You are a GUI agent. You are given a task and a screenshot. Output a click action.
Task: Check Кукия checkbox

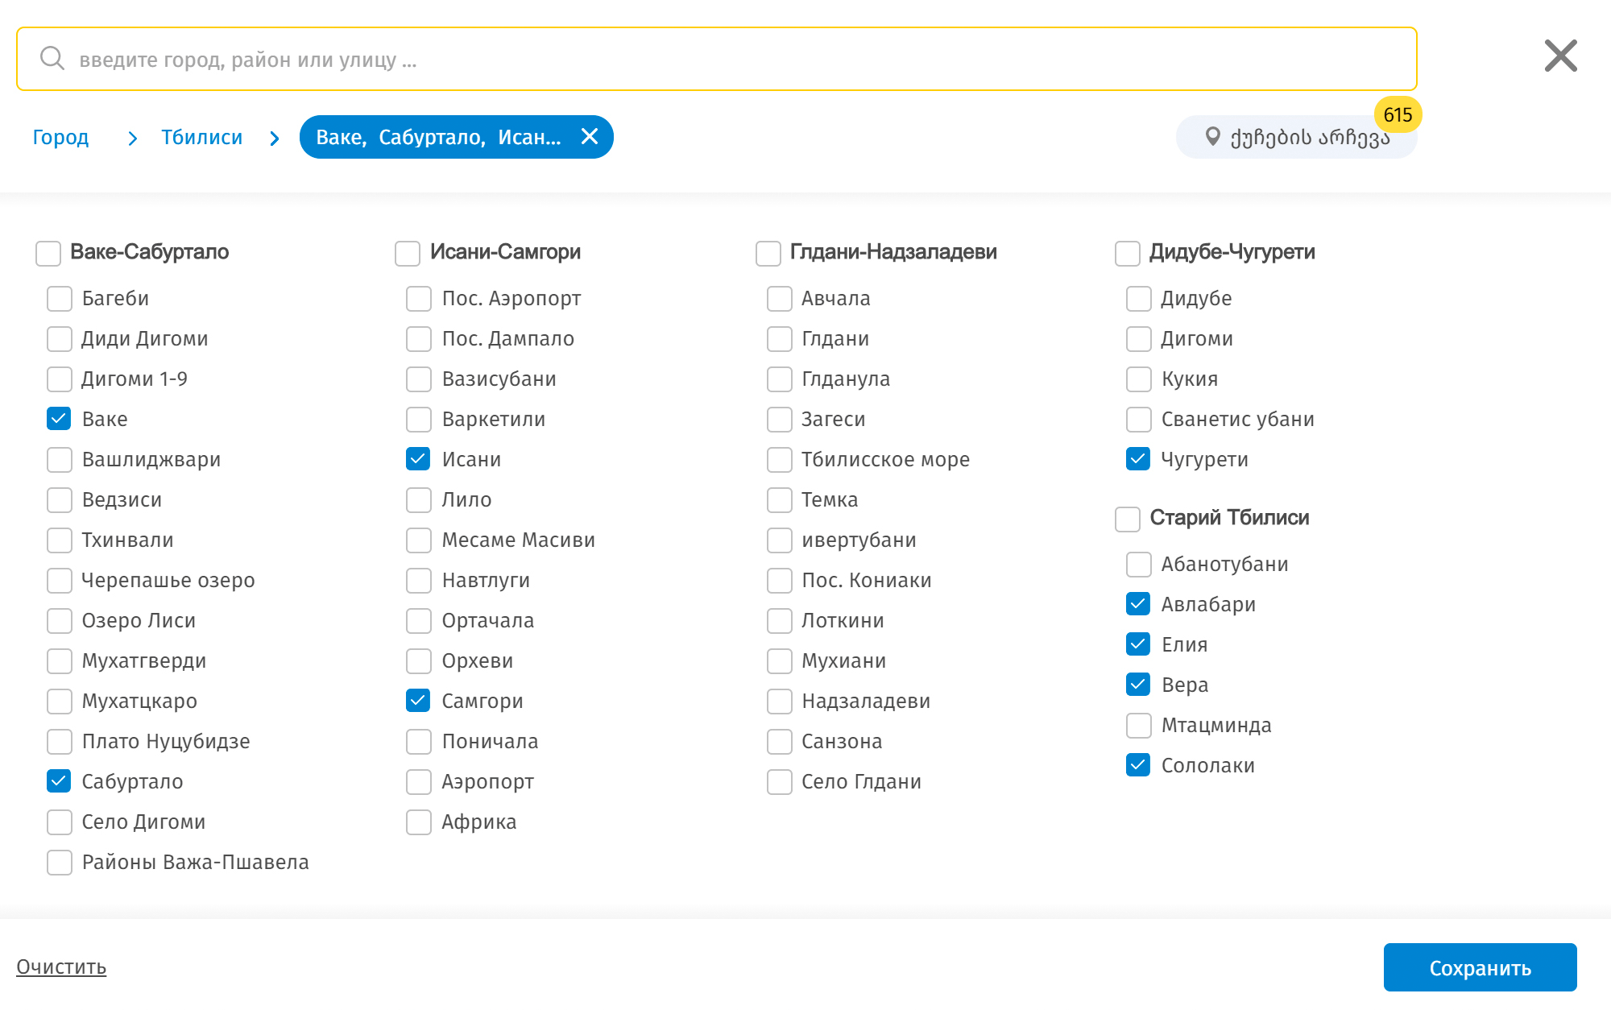(x=1138, y=379)
